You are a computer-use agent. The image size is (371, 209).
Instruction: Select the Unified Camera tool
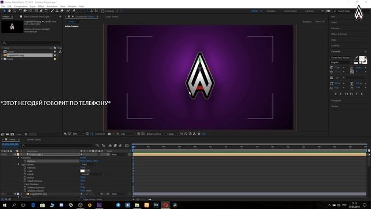click(25, 11)
